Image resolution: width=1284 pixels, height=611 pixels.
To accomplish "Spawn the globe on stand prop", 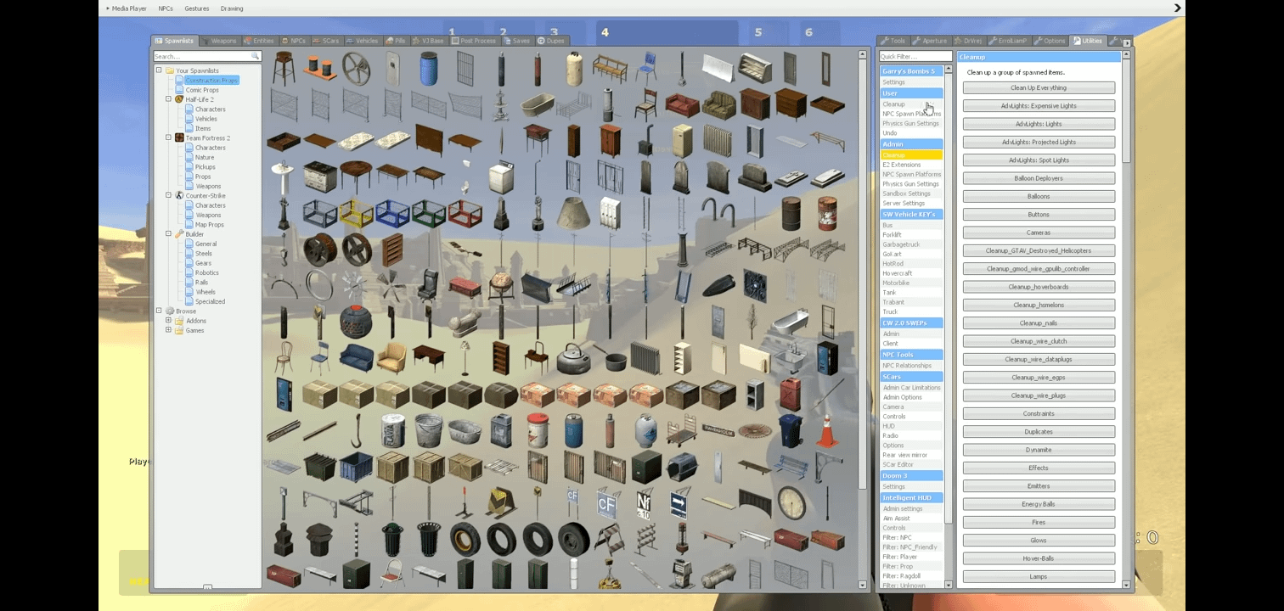I will (501, 285).
